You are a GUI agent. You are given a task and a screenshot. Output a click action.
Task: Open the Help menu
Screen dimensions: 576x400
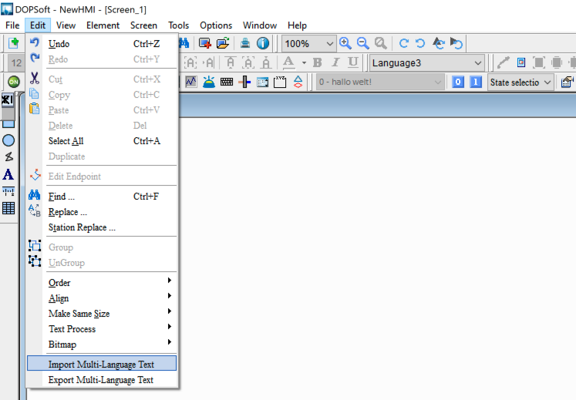pos(297,25)
